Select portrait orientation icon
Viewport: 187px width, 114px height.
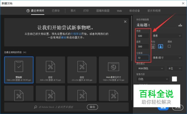click(x=153, y=46)
